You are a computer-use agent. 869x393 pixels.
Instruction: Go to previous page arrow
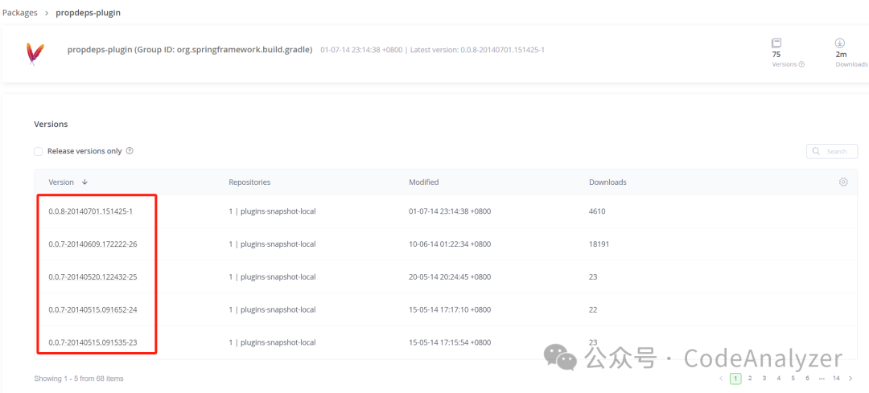721,379
